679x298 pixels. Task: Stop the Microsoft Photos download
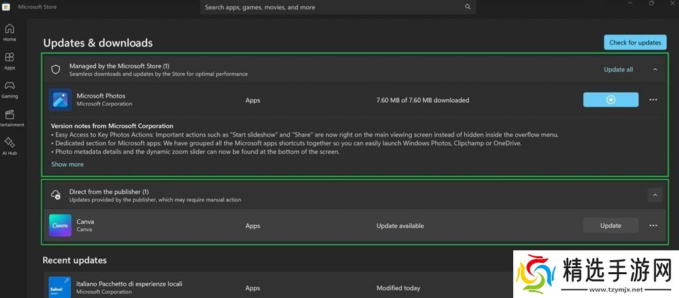pyautogui.click(x=611, y=100)
